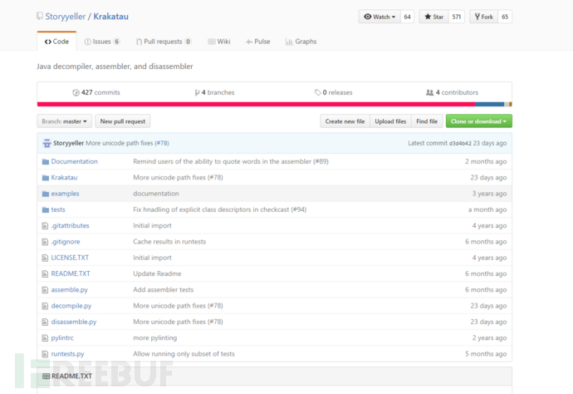
Task: Click the tests folder icon
Action: coord(46,210)
